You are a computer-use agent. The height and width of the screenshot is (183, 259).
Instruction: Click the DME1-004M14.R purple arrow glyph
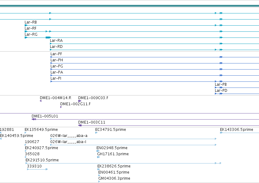point(41,101)
